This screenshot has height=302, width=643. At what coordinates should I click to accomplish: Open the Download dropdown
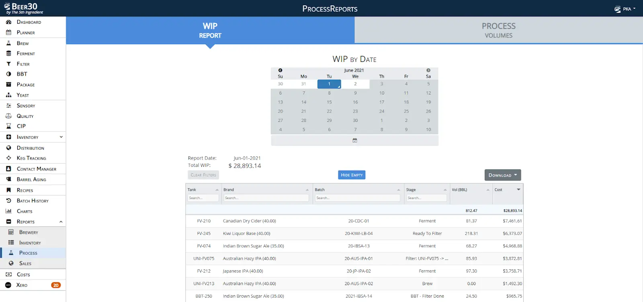click(x=503, y=175)
